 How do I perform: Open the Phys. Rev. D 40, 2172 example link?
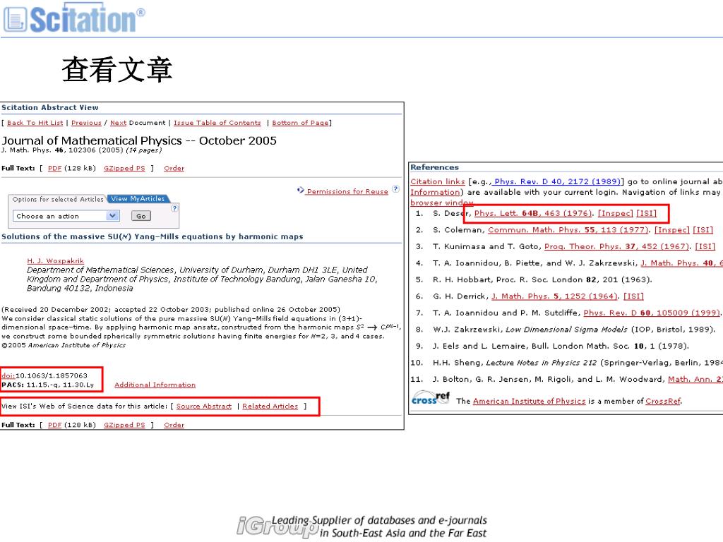557,181
